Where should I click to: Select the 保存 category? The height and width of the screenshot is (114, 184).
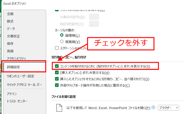click(10, 44)
